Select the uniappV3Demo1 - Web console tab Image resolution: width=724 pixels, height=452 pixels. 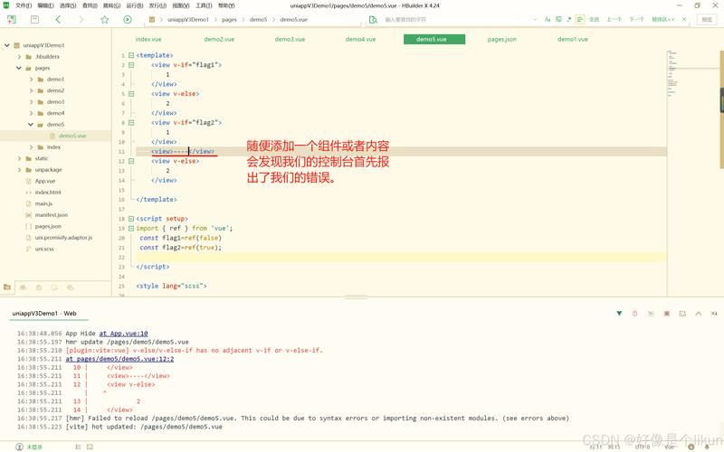coord(44,313)
